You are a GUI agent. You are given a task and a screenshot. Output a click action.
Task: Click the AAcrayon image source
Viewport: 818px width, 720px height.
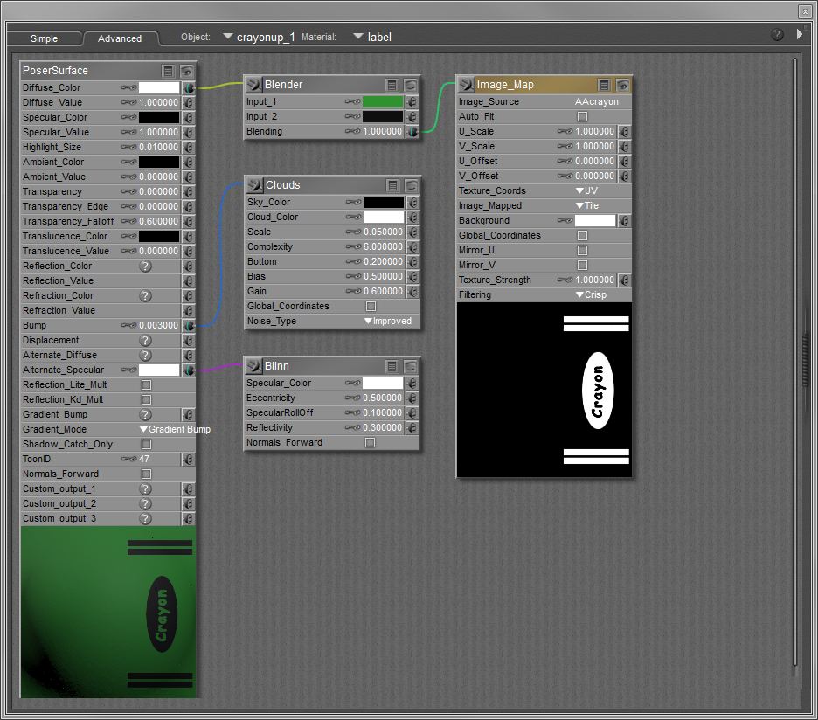point(596,102)
